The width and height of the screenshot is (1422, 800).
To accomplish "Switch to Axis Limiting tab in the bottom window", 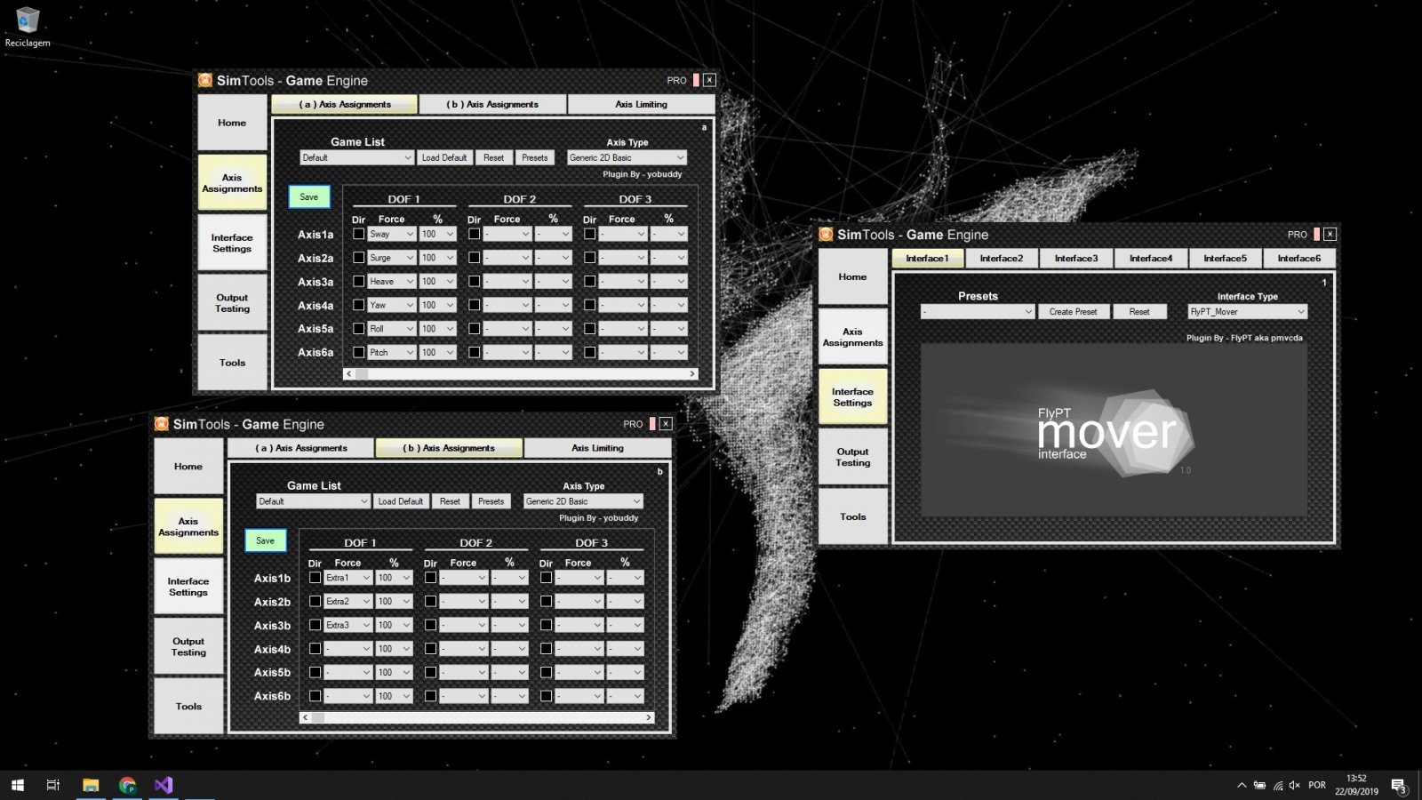I will coord(597,448).
